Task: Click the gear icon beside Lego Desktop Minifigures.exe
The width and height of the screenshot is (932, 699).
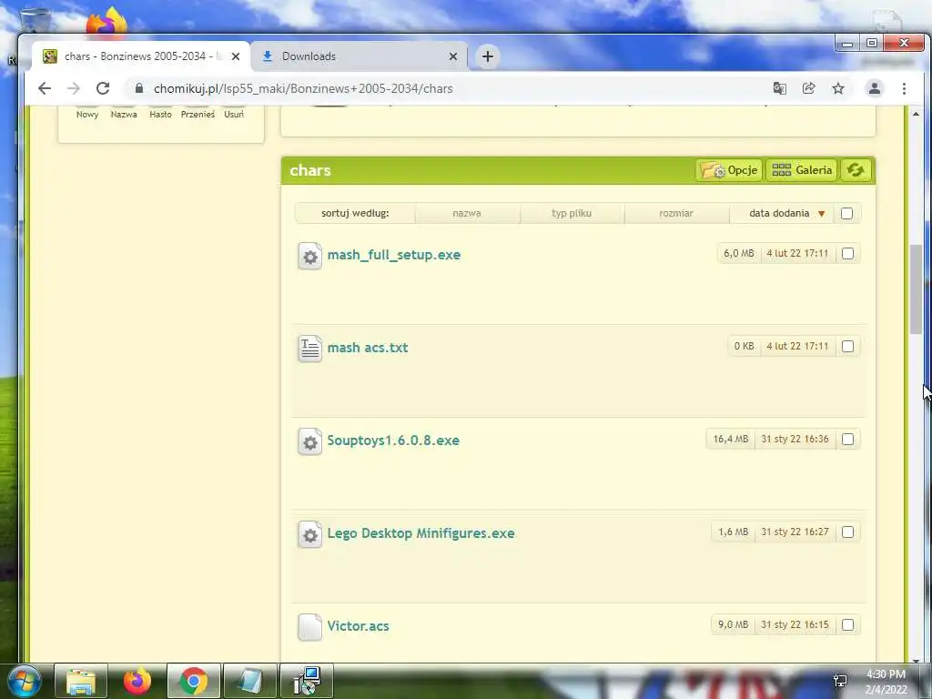Action: pos(309,534)
